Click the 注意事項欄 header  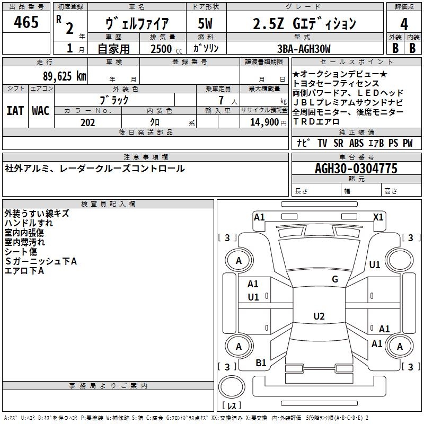pyautogui.click(x=145, y=157)
